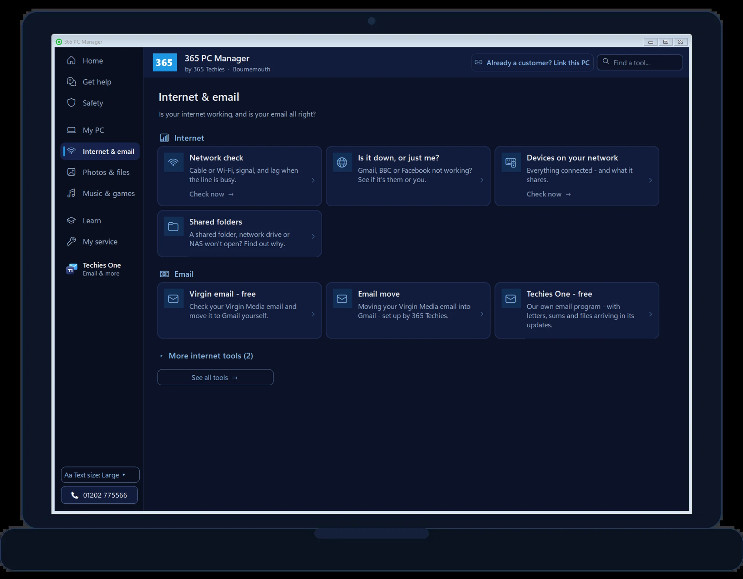Image resolution: width=743 pixels, height=579 pixels.
Task: Open Get help in the sidebar
Action: [100, 82]
